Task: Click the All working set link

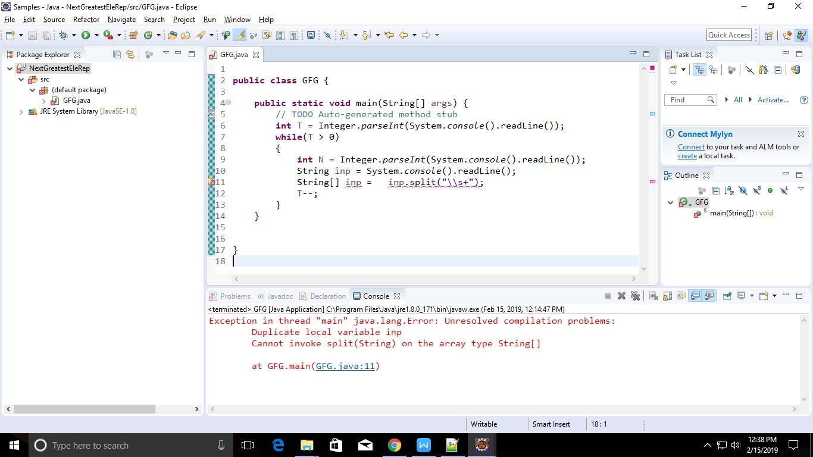Action: pos(738,100)
